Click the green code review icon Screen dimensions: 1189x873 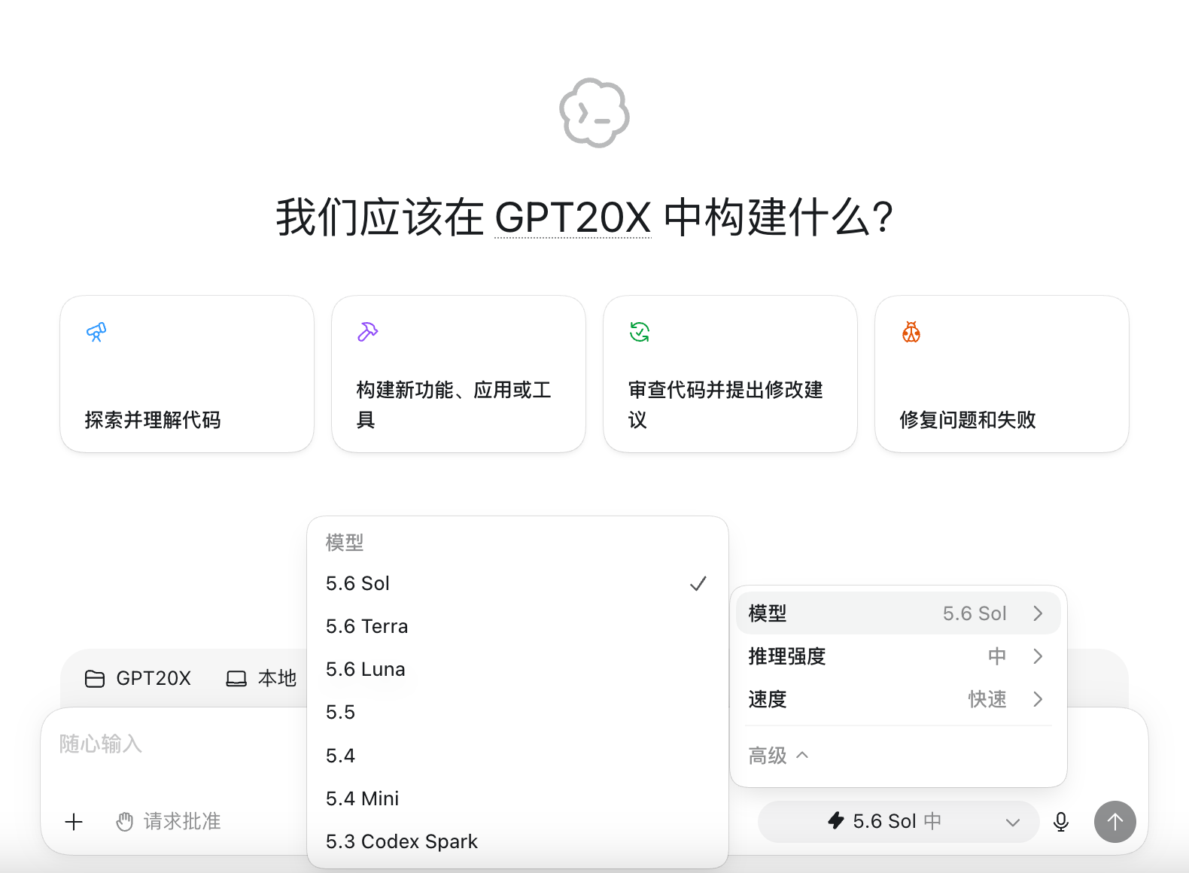640,332
